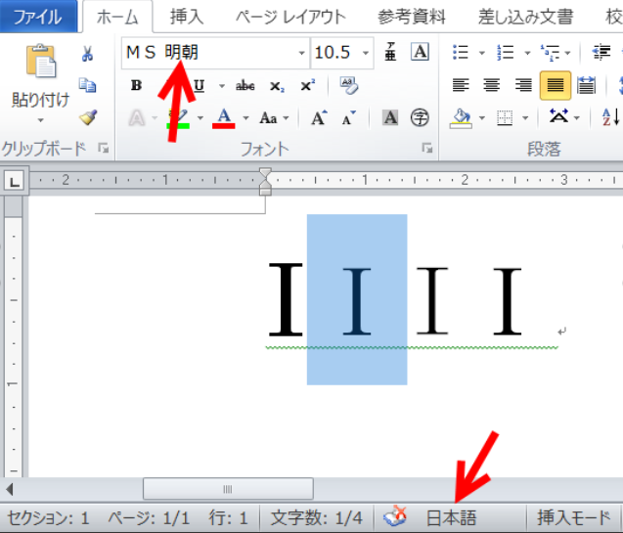Click the subscript button
The height and width of the screenshot is (533, 623).
(x=277, y=86)
